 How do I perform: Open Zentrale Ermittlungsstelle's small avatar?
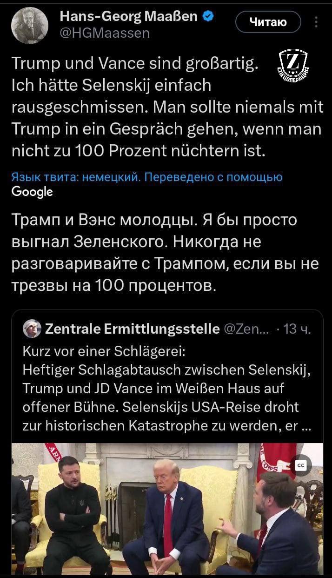click(32, 329)
